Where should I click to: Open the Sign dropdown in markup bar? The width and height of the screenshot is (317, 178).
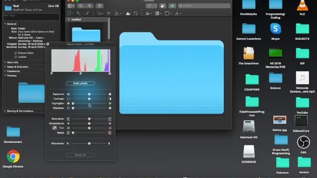coord(118,13)
